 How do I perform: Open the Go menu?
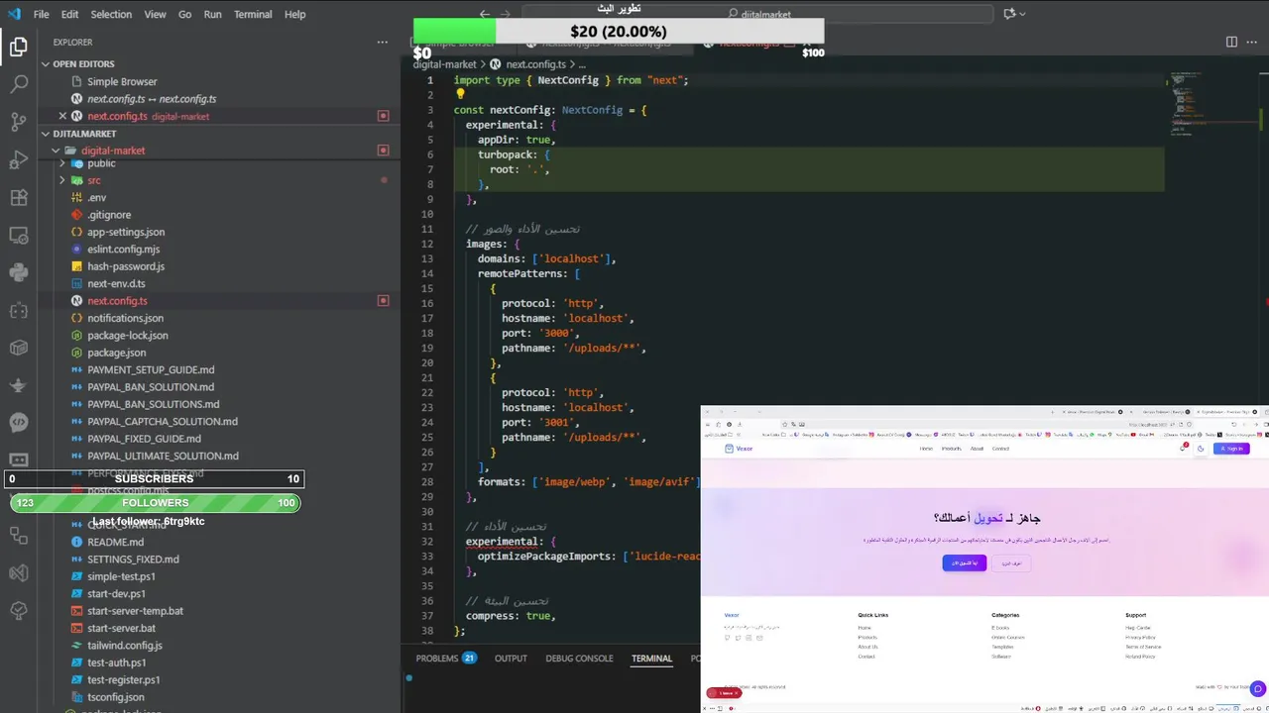pyautogui.click(x=185, y=14)
